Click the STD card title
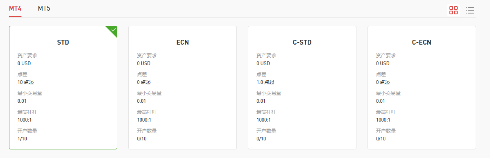The image size is (490, 158). [63, 43]
